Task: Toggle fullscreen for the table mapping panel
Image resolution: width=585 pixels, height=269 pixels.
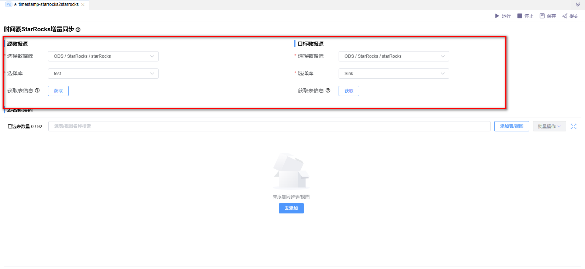Action: point(574,126)
